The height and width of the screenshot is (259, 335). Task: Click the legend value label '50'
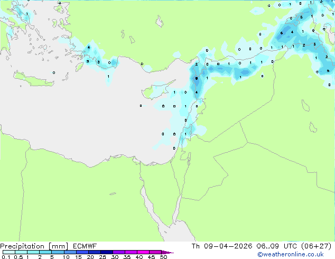[x=163, y=257]
